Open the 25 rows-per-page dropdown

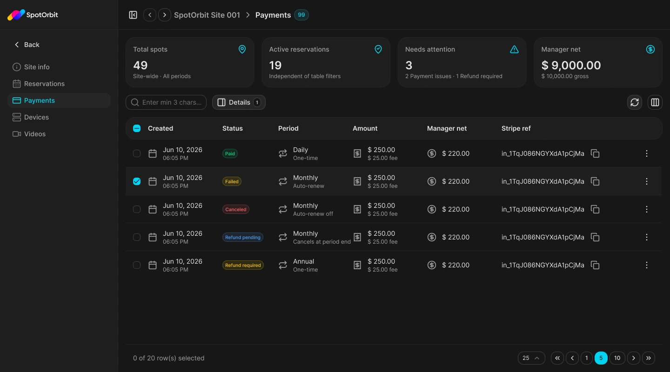(531, 358)
